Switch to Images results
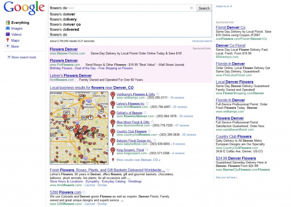The width and height of the screenshot is (291, 207). click(17, 28)
